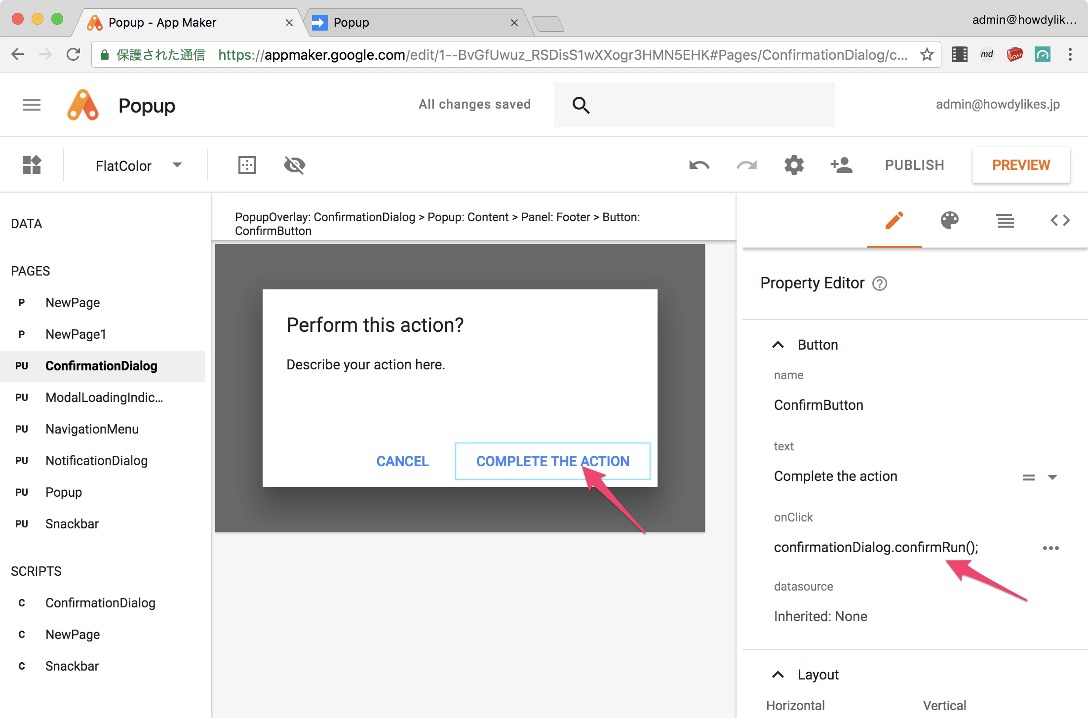Viewport: 1088px width, 718px height.
Task: Click the DATA section header
Action: pos(27,224)
